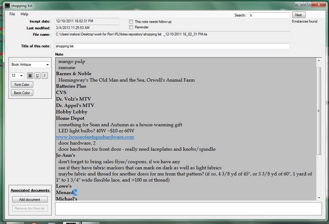Click the 'Batteries Plus' heading
Screen dimensions: 329x224
click(x=71, y=86)
